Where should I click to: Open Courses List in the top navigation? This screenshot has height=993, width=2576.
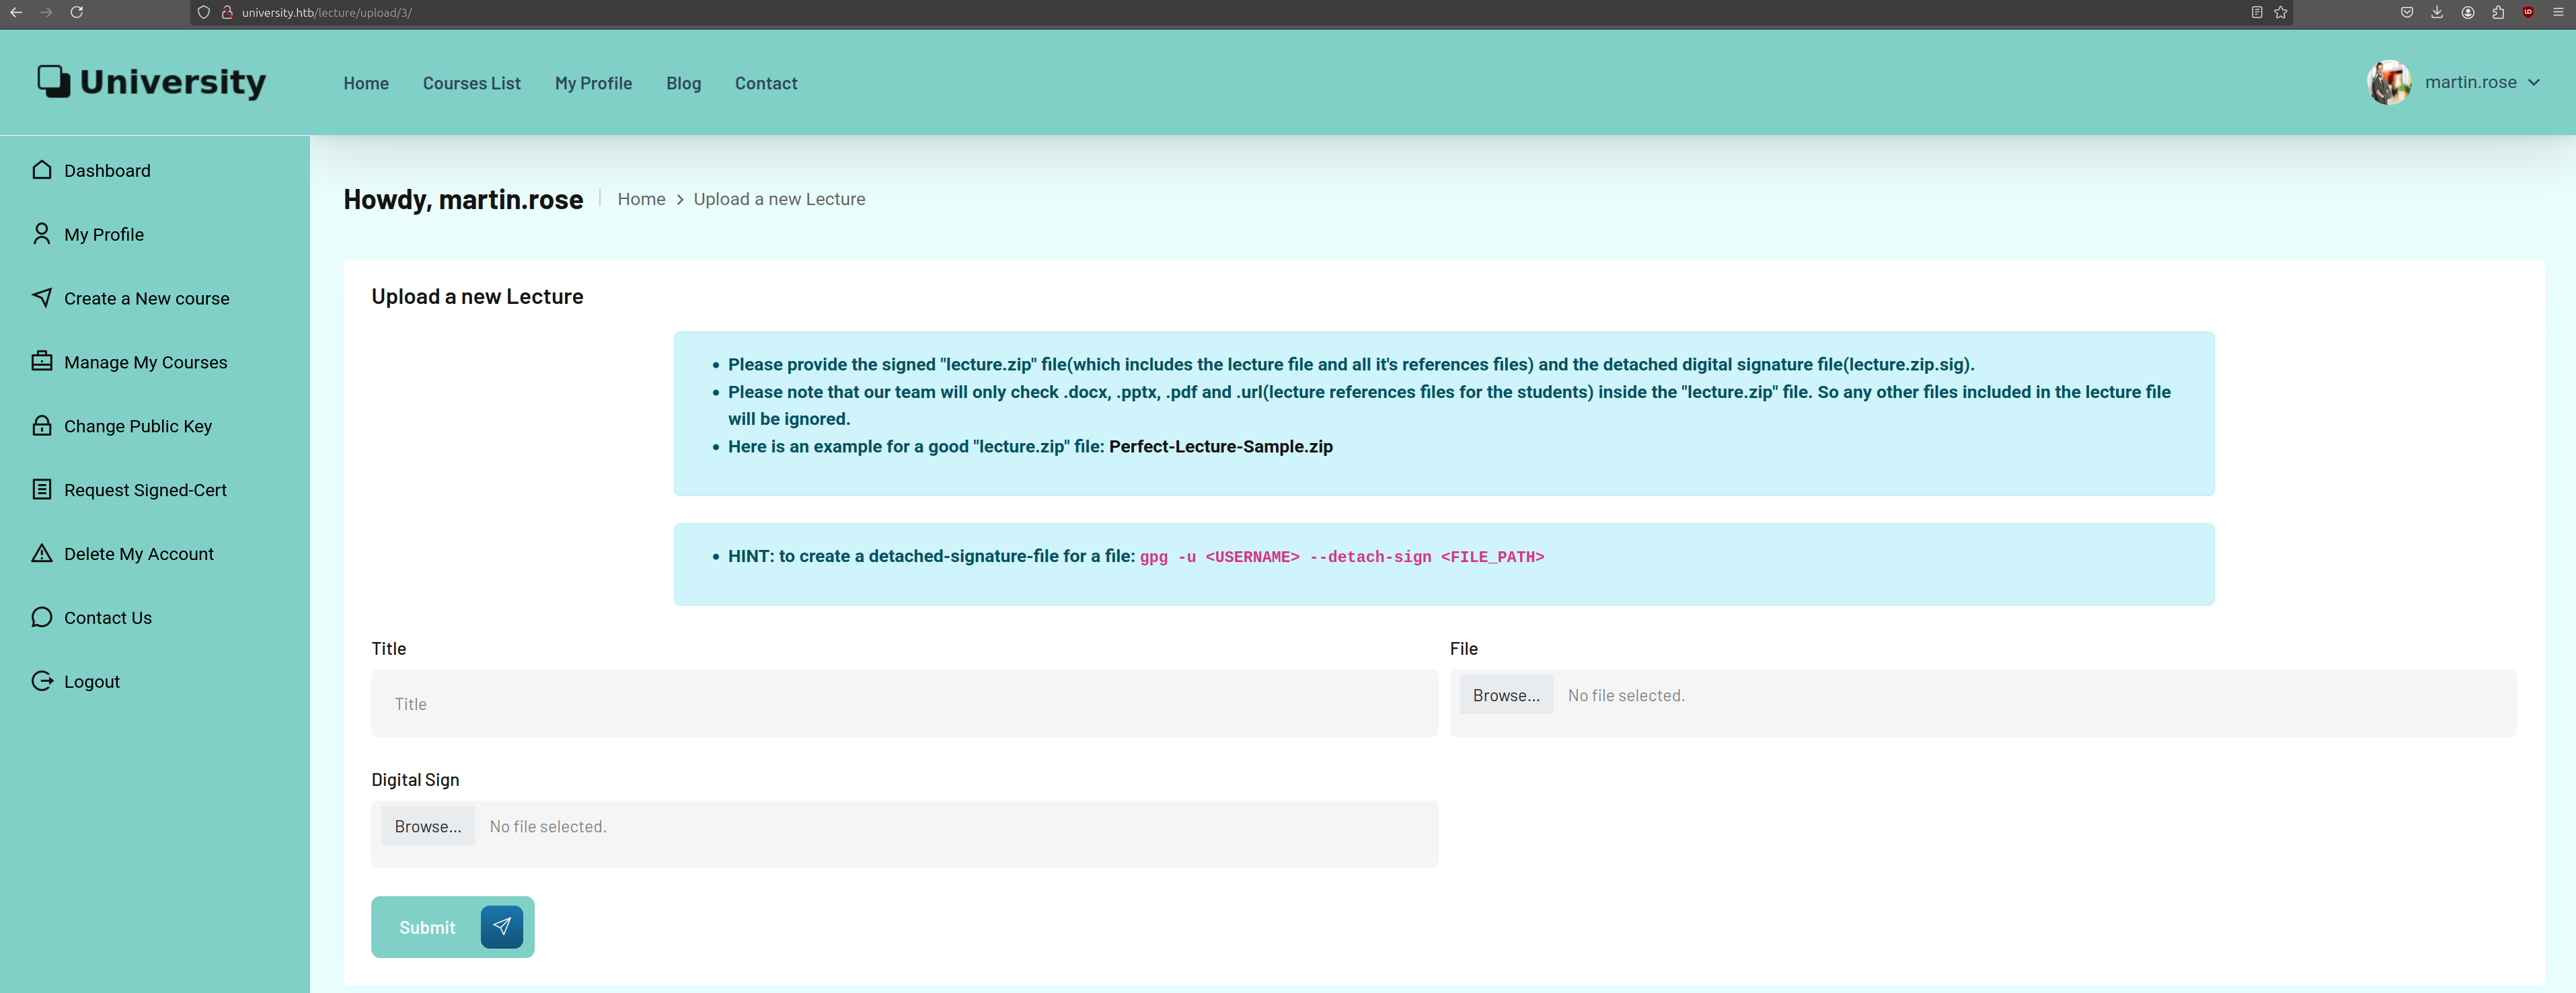click(x=472, y=83)
